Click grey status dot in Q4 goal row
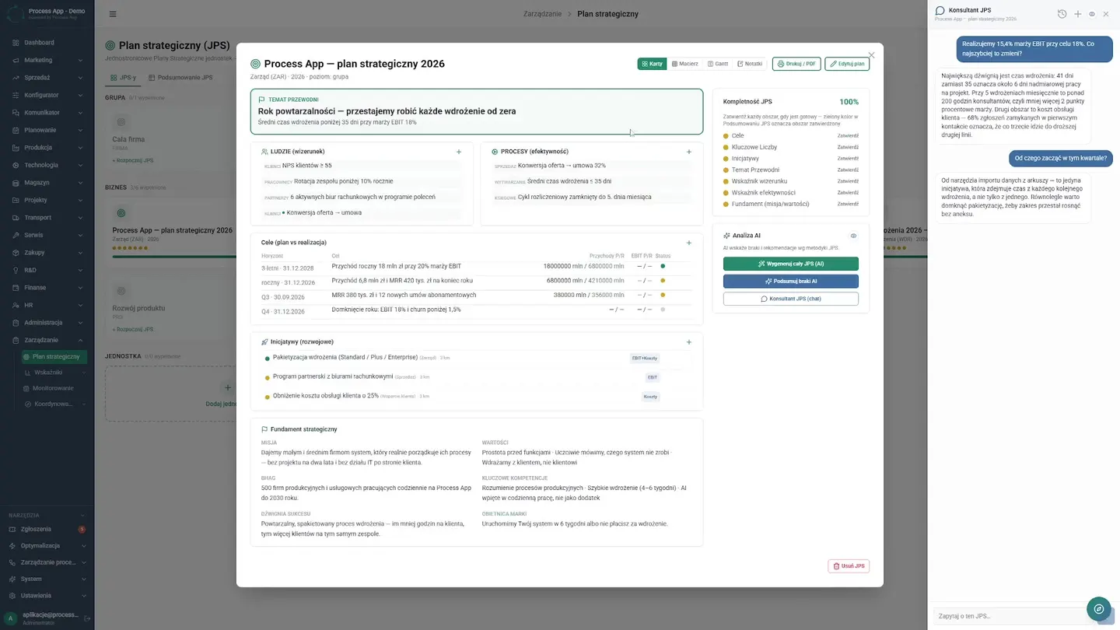 coord(663,310)
